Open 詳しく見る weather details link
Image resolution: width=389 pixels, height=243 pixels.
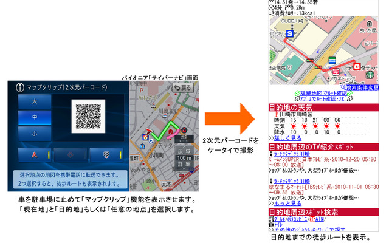pyautogui.click(x=287, y=138)
